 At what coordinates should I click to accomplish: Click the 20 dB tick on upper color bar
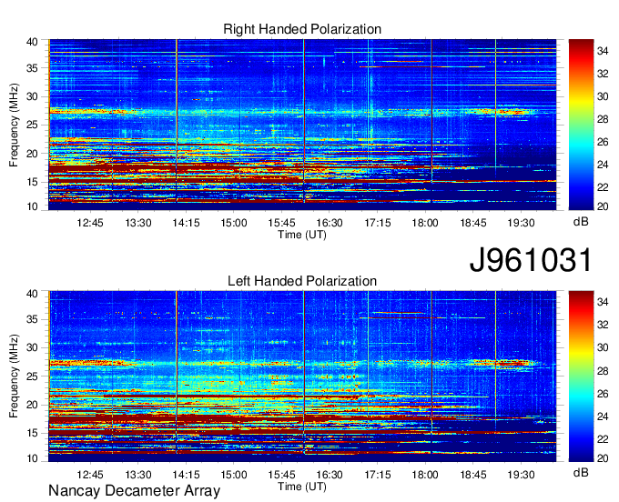(603, 206)
